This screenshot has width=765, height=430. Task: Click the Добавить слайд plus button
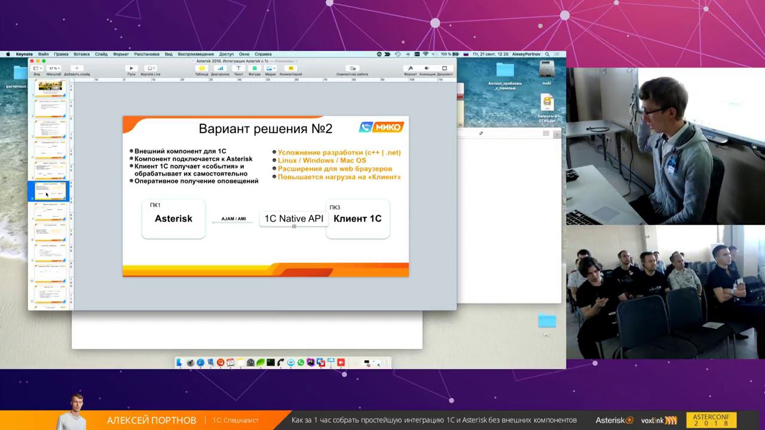click(x=76, y=69)
